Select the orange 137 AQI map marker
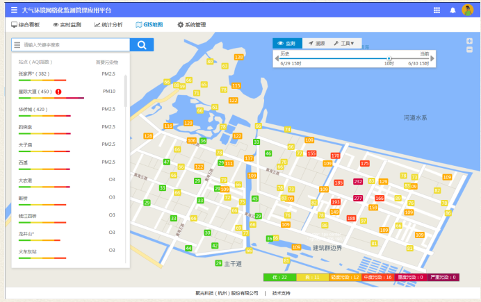This screenshot has width=481, height=302. coord(249,158)
